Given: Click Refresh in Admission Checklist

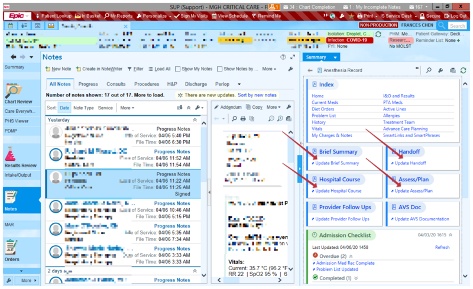Looking at the screenshot, I should tap(442, 247).
